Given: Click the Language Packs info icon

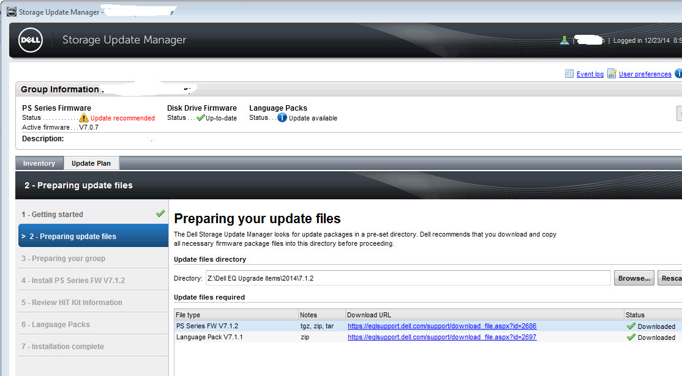Looking at the screenshot, I should (x=282, y=117).
